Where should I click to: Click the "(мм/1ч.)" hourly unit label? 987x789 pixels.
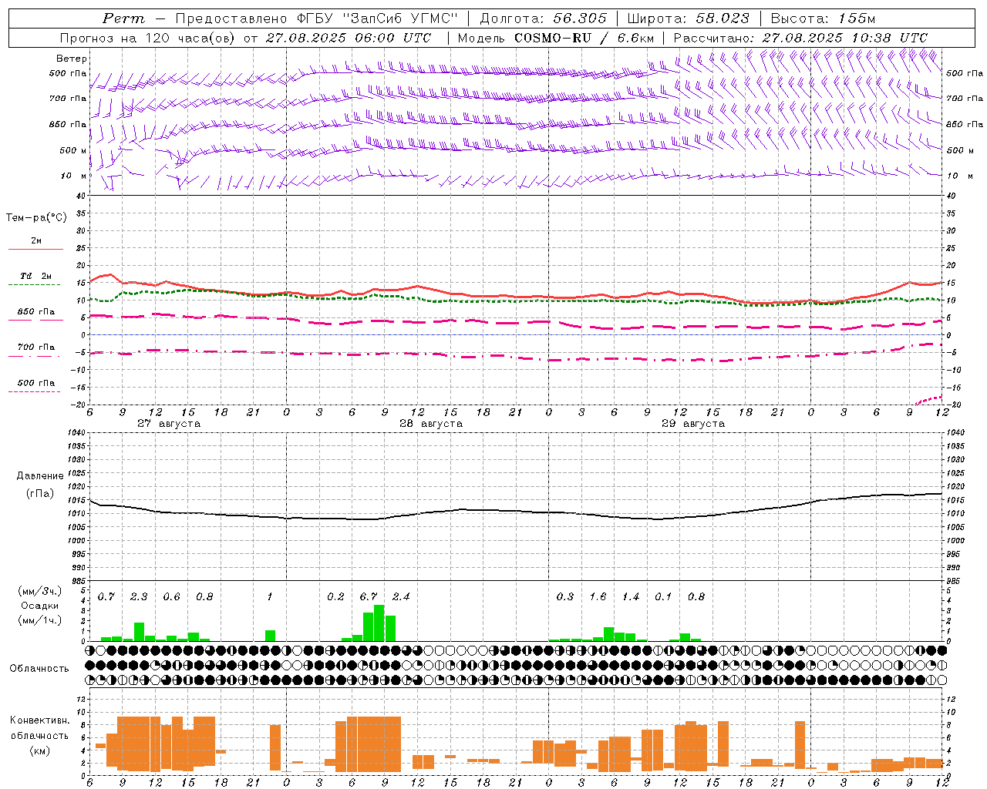[x=40, y=620]
